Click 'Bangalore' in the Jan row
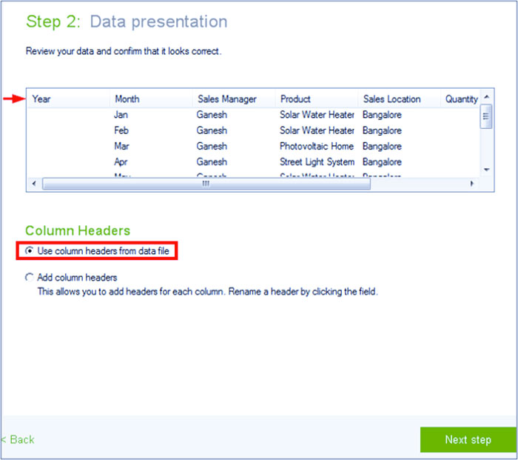Viewport: 518px width, 460px height. (382, 115)
